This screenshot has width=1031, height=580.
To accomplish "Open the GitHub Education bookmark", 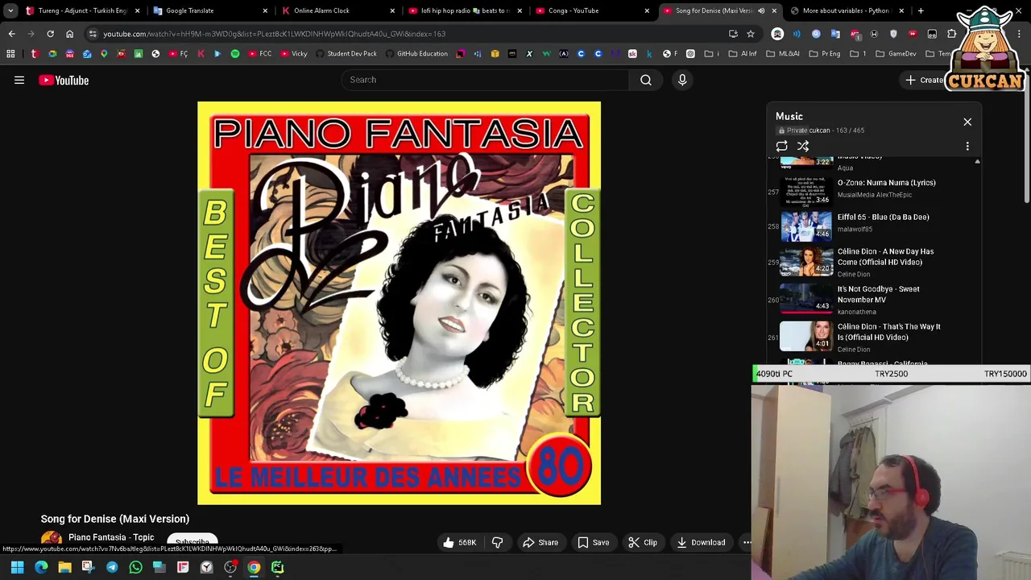I will pos(416,53).
